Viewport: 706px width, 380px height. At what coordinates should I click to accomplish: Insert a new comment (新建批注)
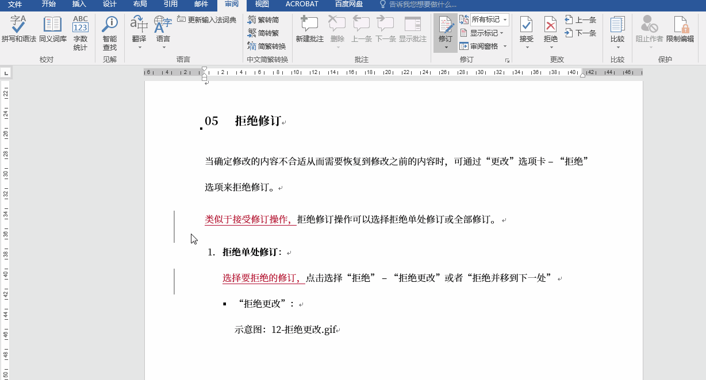click(x=309, y=32)
